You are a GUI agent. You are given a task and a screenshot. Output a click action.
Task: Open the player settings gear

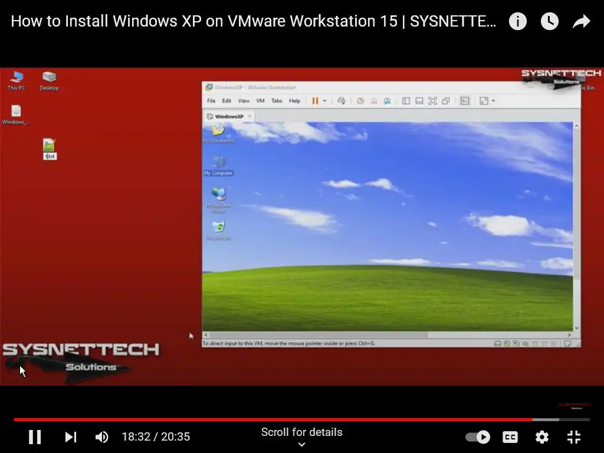[542, 437]
